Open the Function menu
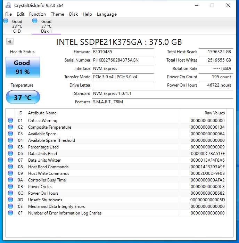Screen dimensions: 239x243 (x=38, y=14)
